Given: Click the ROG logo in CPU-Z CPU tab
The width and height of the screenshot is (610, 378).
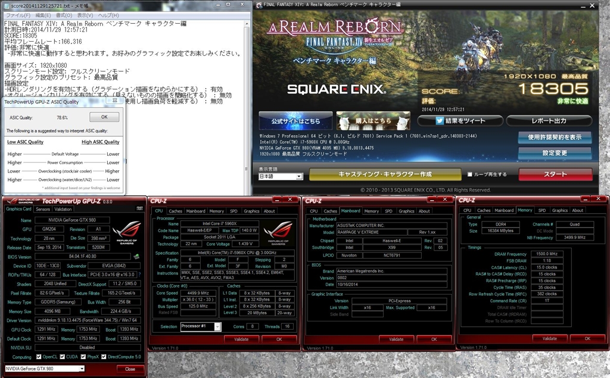Looking at the screenshot, I should point(278,233).
